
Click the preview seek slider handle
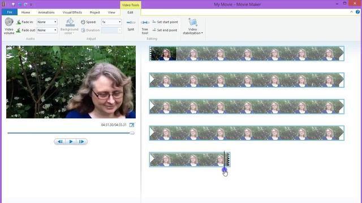click(x=132, y=133)
